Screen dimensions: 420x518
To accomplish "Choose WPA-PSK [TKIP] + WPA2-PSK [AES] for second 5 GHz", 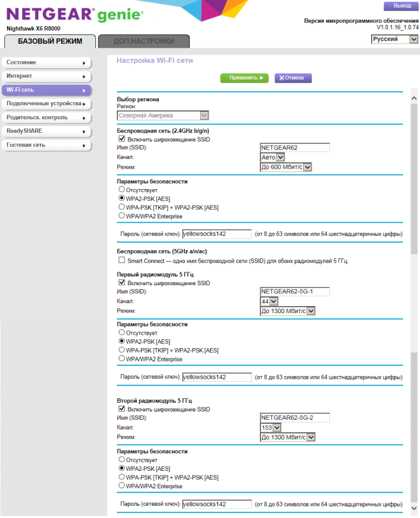I will (x=122, y=477).
